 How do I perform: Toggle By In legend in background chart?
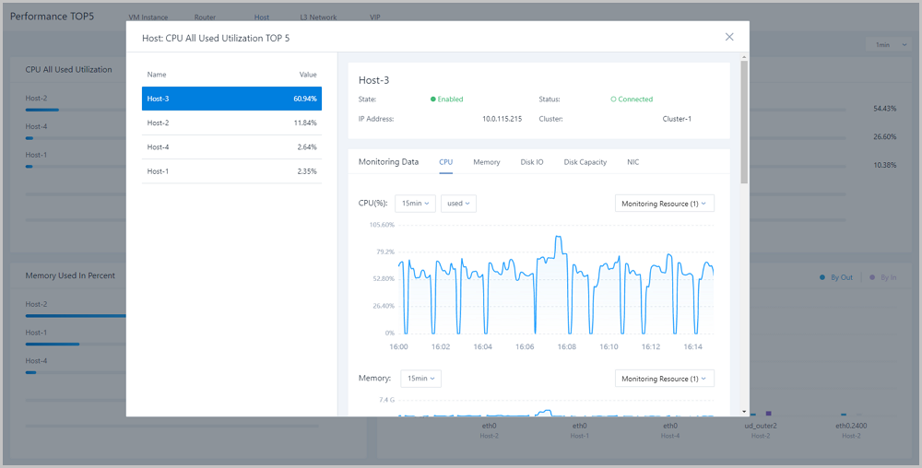tap(883, 277)
